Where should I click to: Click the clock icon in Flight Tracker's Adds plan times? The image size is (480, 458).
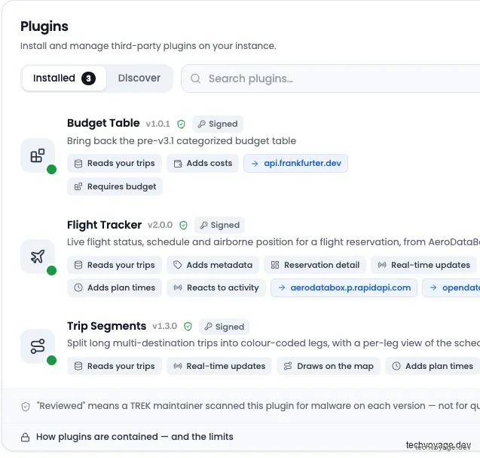(x=78, y=287)
